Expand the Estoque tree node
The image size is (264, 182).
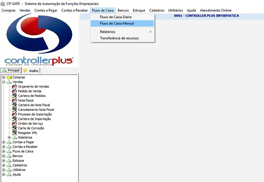pyautogui.click(x=3, y=161)
